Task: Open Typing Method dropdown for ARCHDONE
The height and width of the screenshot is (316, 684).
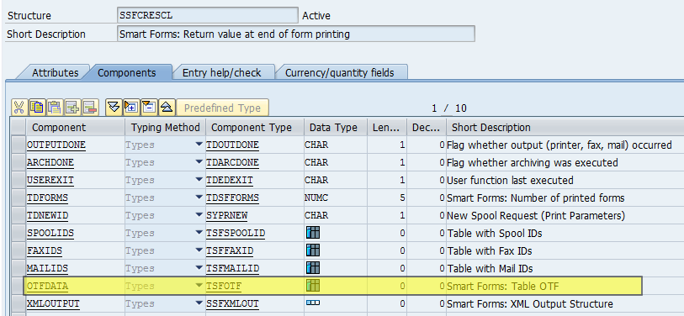Action: (199, 162)
